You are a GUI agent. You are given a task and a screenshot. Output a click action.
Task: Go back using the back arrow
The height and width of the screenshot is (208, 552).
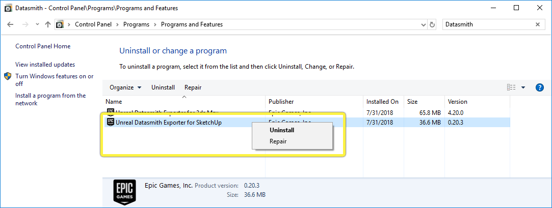[x=10, y=24]
